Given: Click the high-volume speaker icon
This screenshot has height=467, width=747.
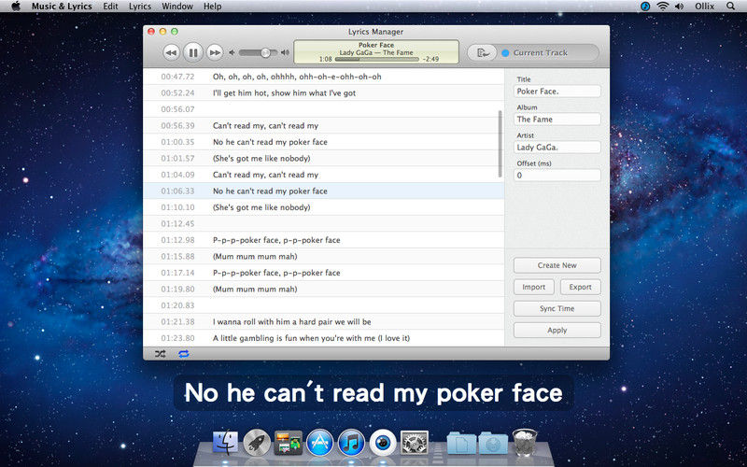Looking at the screenshot, I should 285,52.
